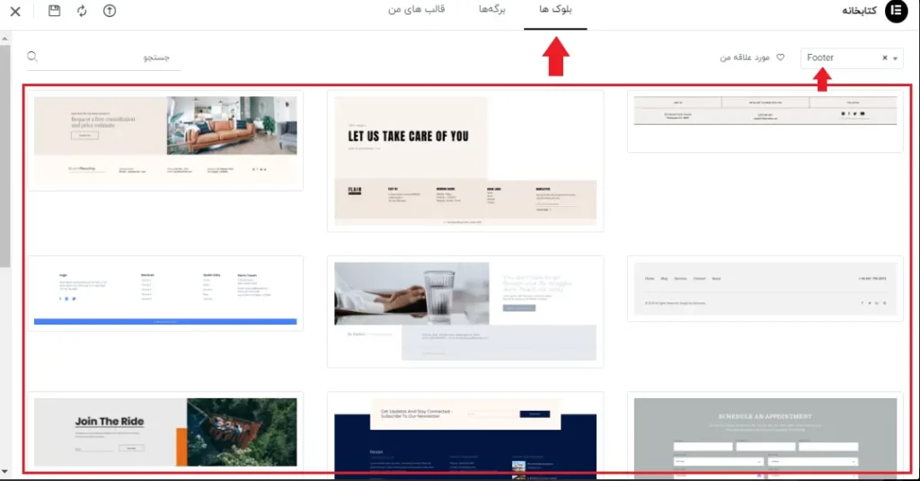Viewport: 920px width, 481px height.
Task: Click the scrollbar down arrow
Action: pyautogui.click(x=4, y=471)
